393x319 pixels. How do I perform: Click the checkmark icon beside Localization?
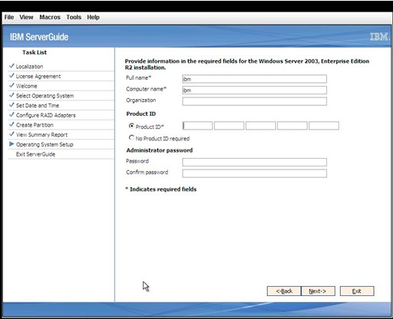[12, 66]
